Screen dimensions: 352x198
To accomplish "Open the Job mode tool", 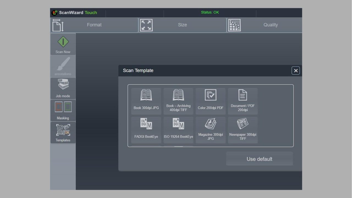I will pyautogui.click(x=63, y=87).
